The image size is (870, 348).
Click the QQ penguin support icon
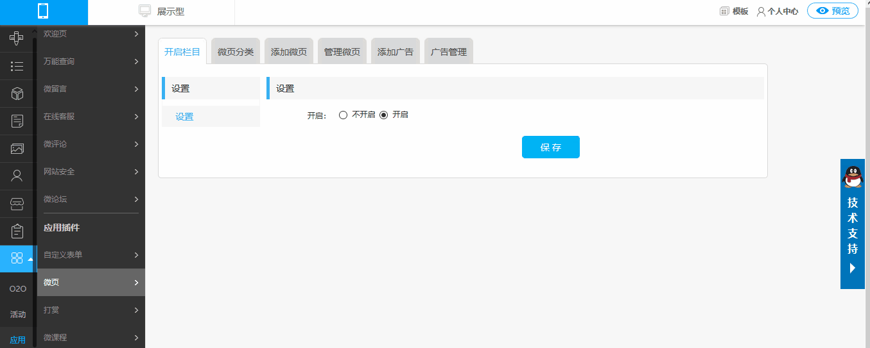click(853, 176)
